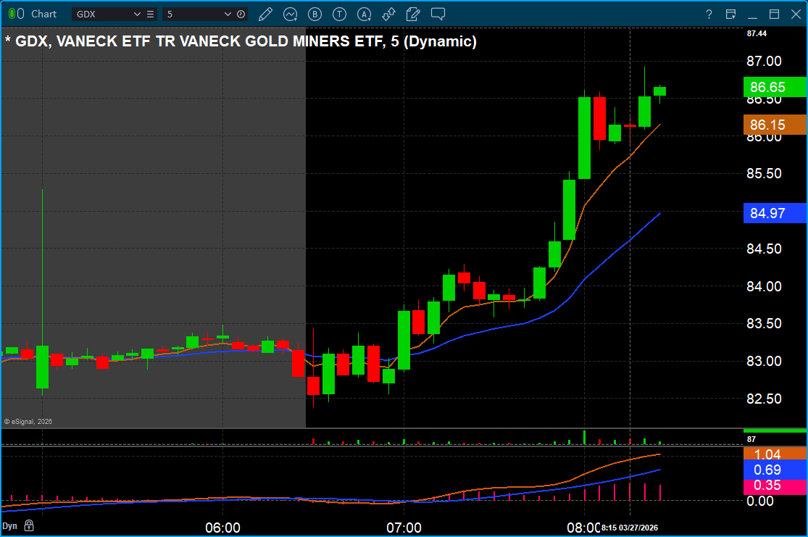Click the 84.50 price axis label

[x=765, y=249]
